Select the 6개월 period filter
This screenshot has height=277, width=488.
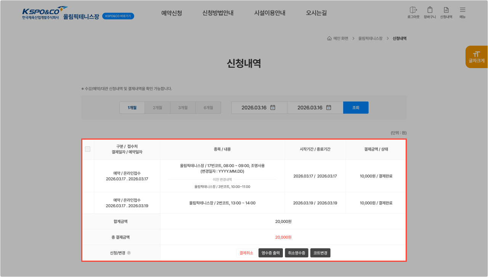208,108
